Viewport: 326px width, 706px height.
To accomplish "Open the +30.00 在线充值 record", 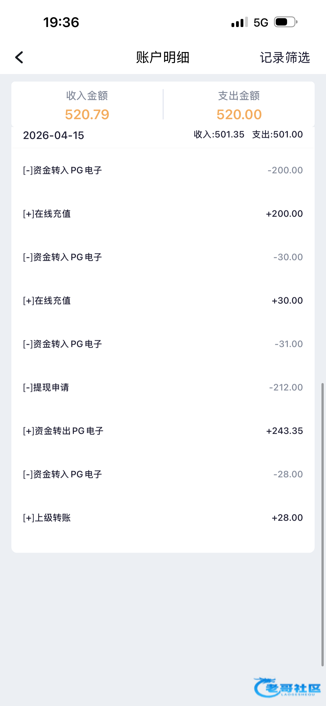I will (163, 301).
